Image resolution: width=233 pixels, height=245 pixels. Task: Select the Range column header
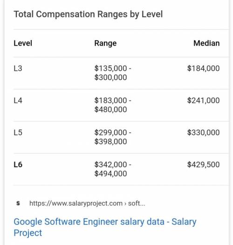[105, 43]
